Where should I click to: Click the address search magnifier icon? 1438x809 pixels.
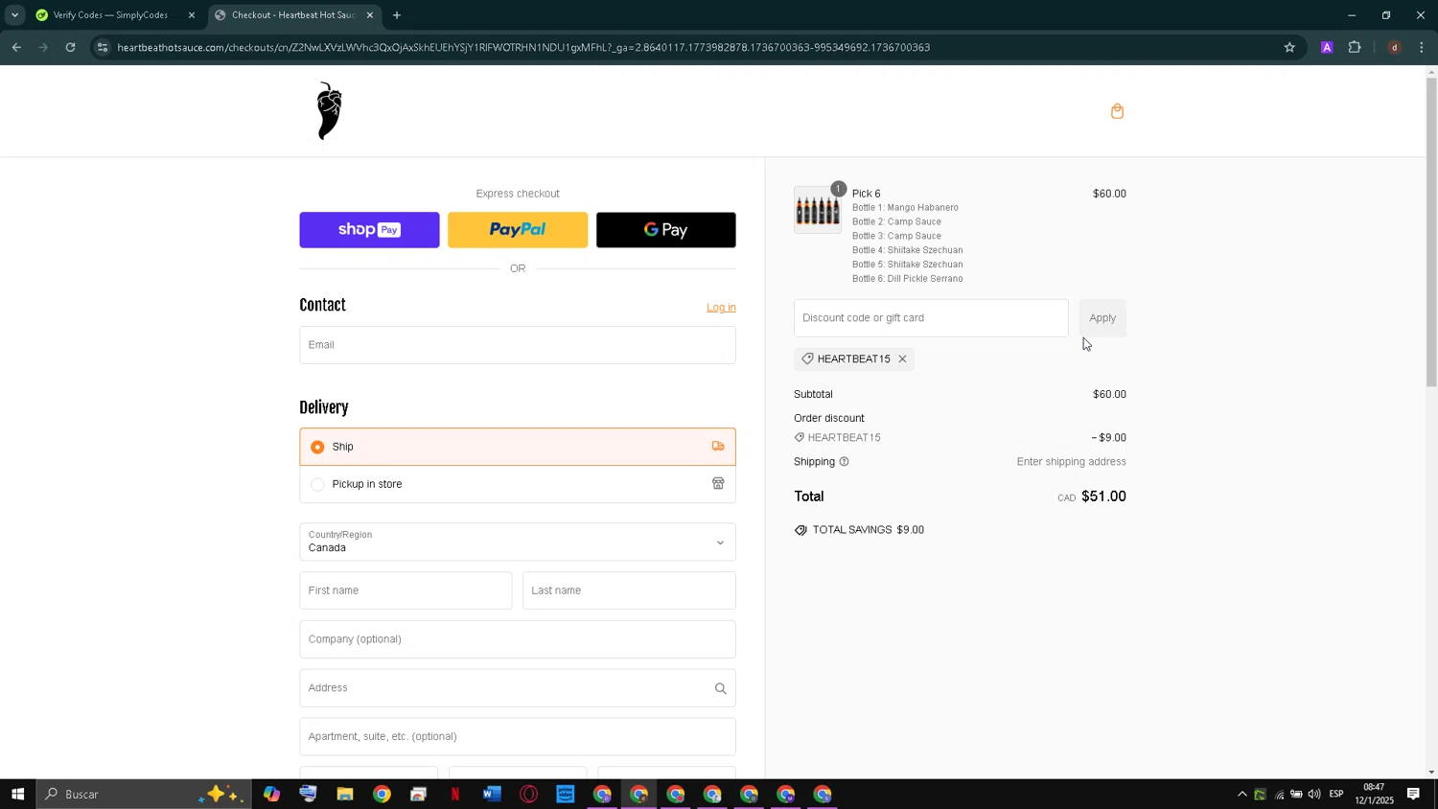[x=720, y=688]
